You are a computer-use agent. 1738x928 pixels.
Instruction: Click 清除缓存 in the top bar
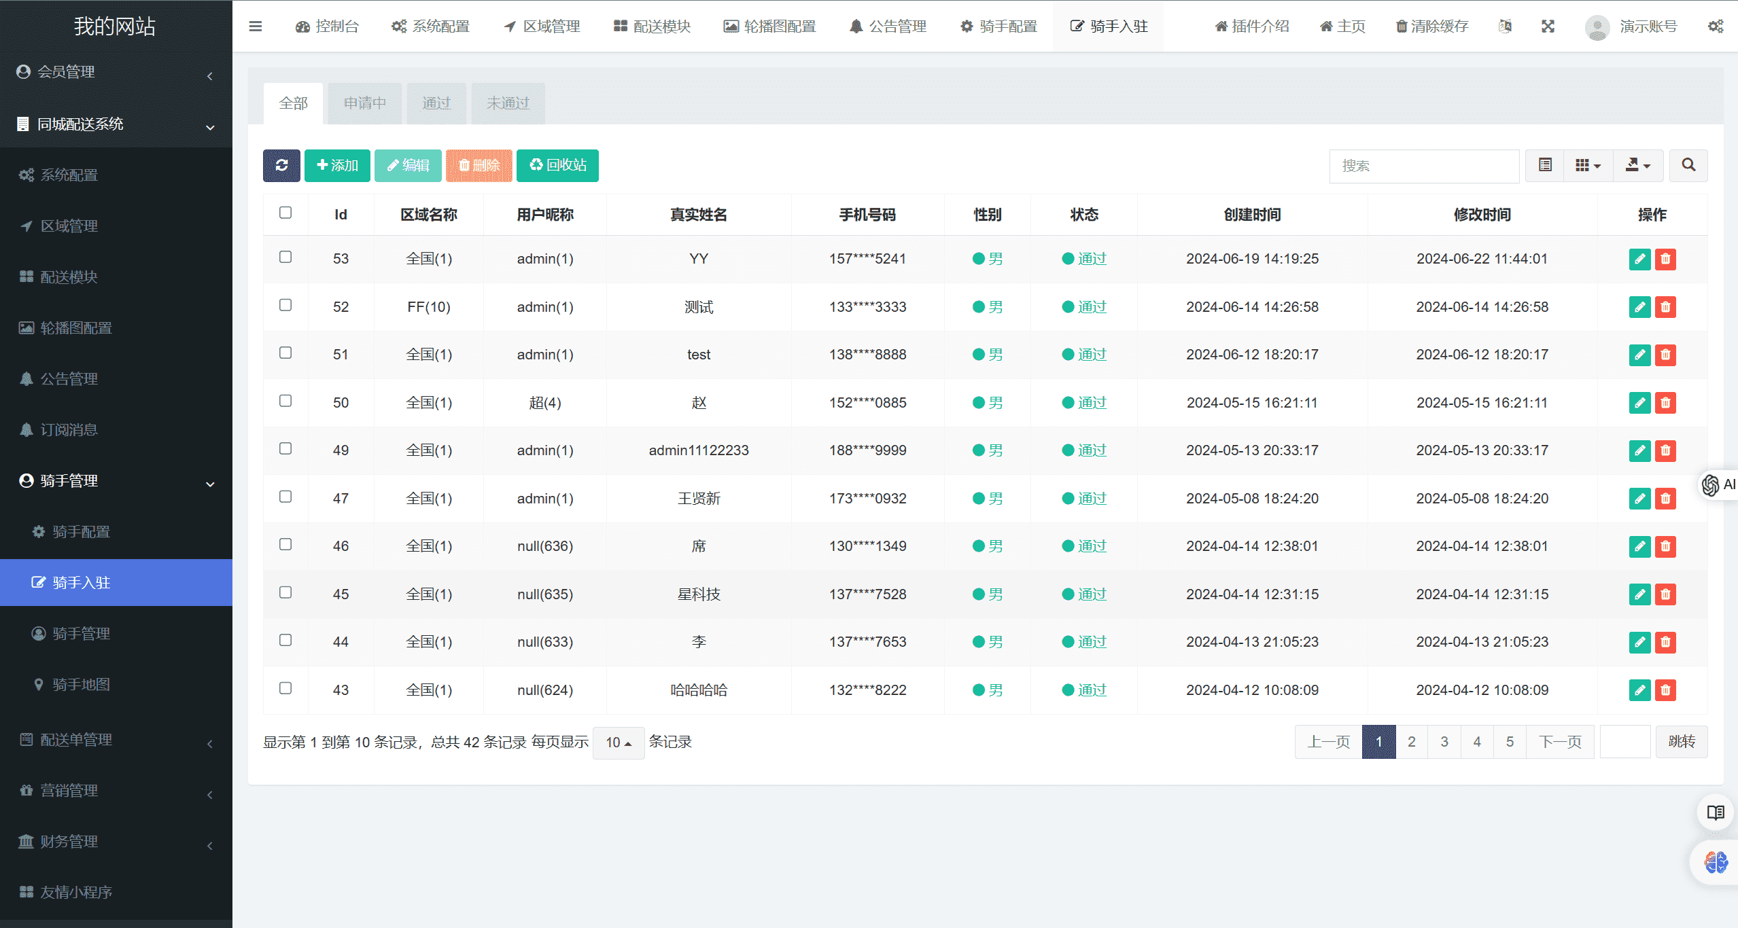coord(1431,26)
